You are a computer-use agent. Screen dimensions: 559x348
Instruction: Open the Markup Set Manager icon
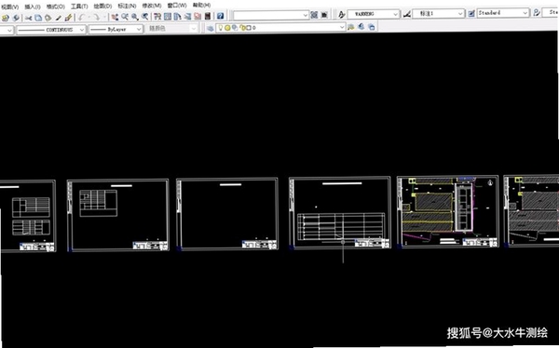(x=198, y=17)
